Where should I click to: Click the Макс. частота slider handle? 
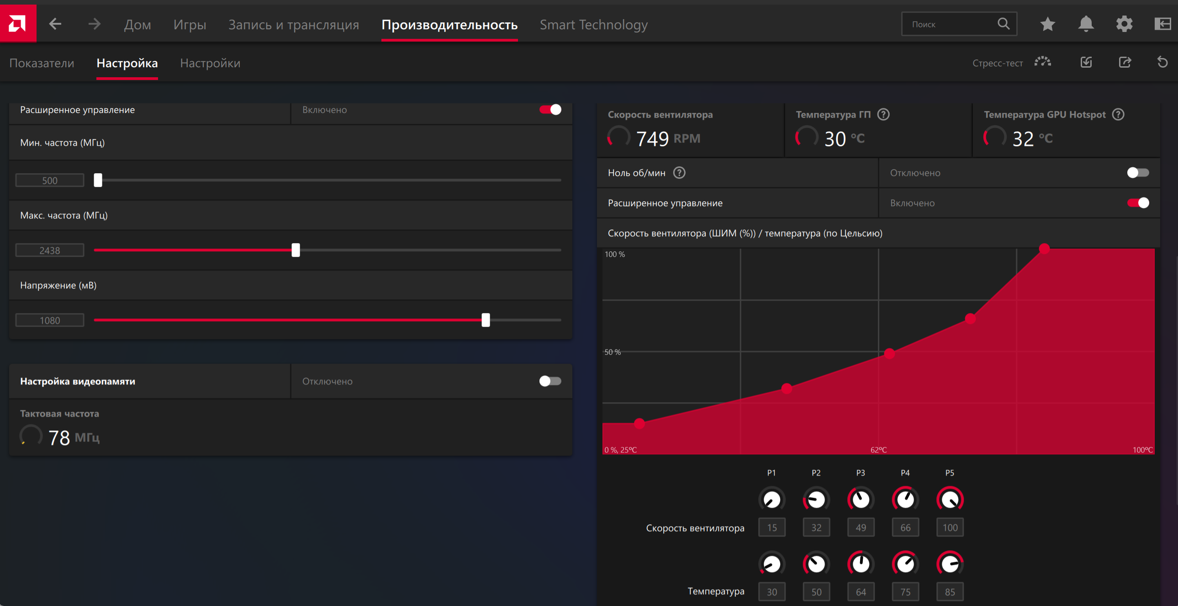(x=296, y=250)
